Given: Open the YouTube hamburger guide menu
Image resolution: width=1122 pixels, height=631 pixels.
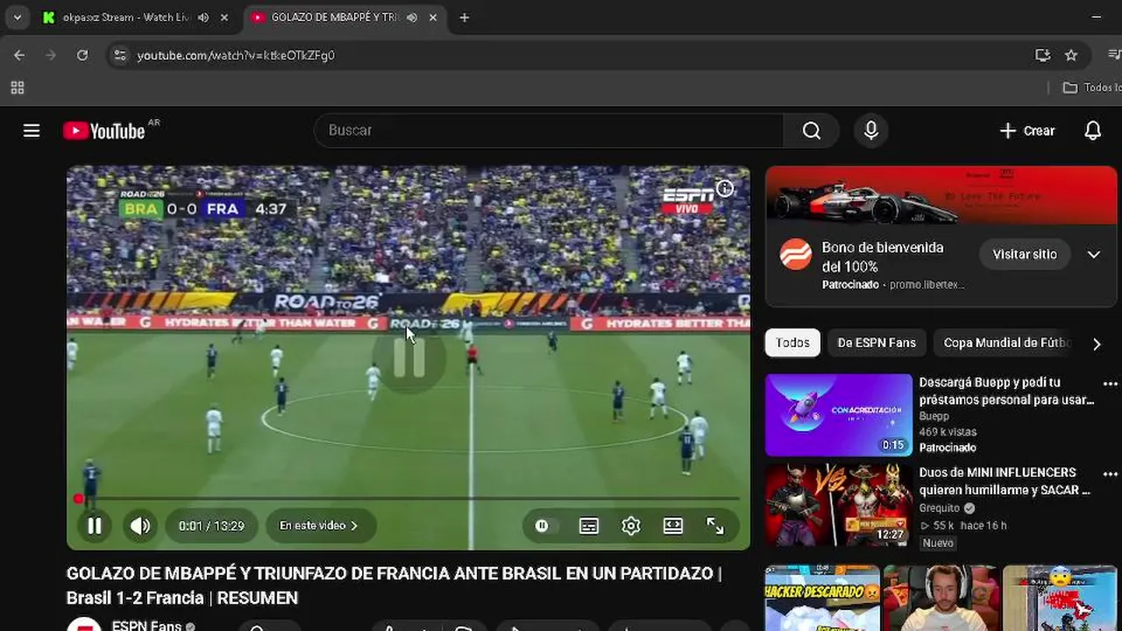Looking at the screenshot, I should pos(32,131).
